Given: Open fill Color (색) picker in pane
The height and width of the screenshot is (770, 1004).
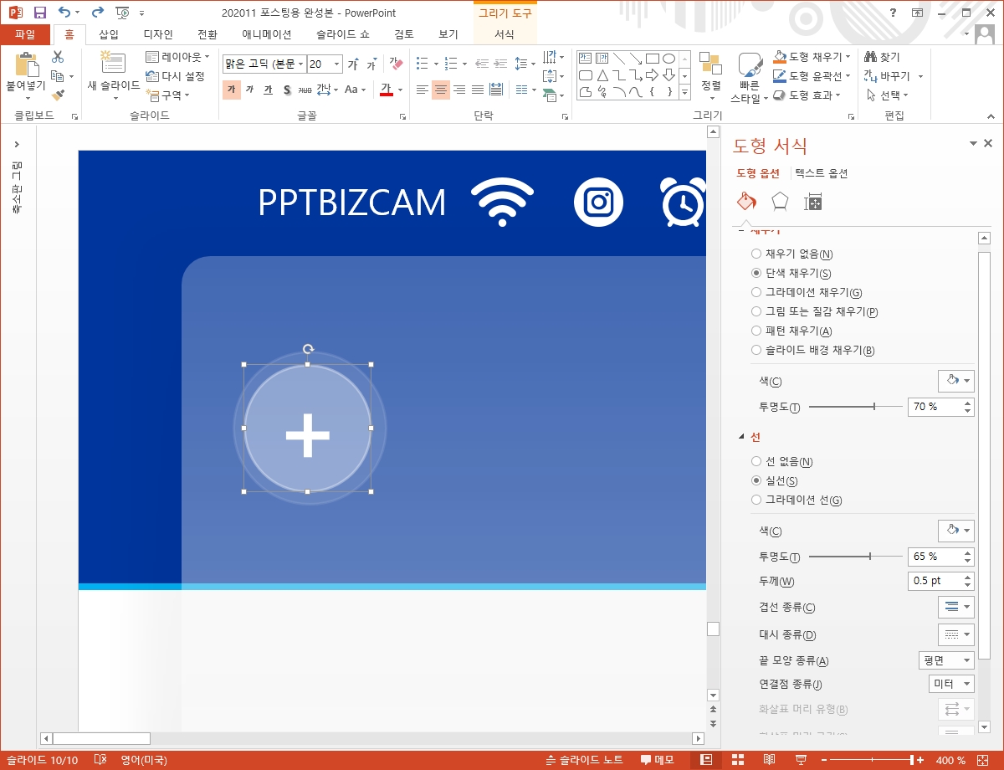Looking at the screenshot, I should [x=956, y=381].
